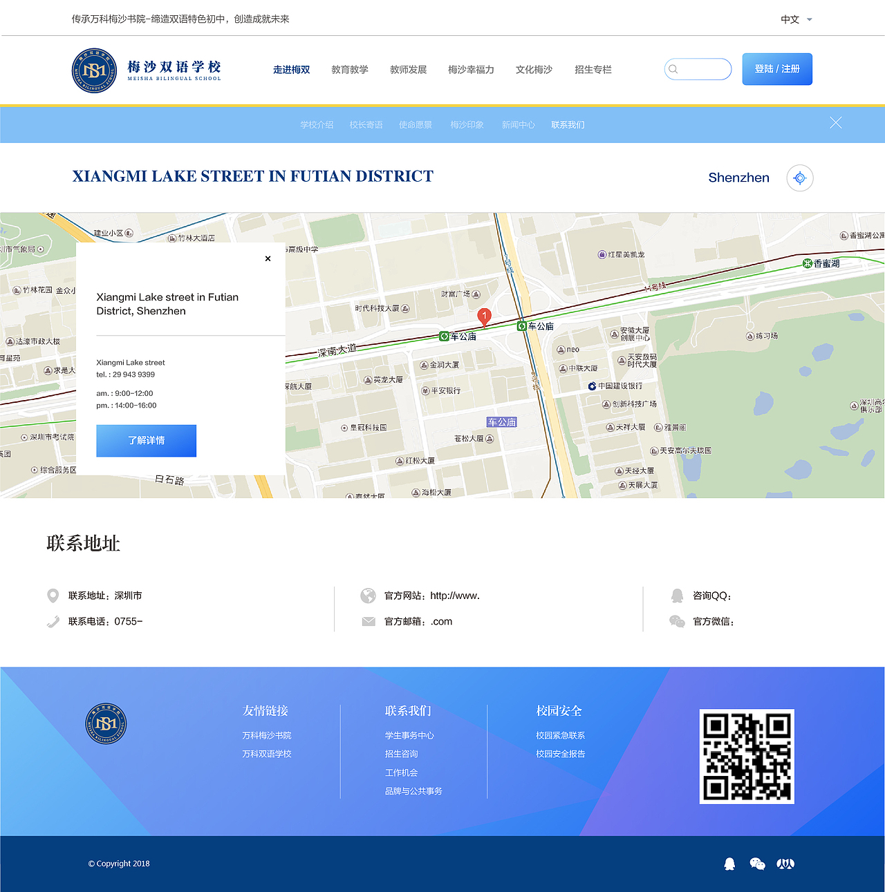Select 新闻中心 in the sub-navigation
The image size is (885, 892).
(519, 124)
